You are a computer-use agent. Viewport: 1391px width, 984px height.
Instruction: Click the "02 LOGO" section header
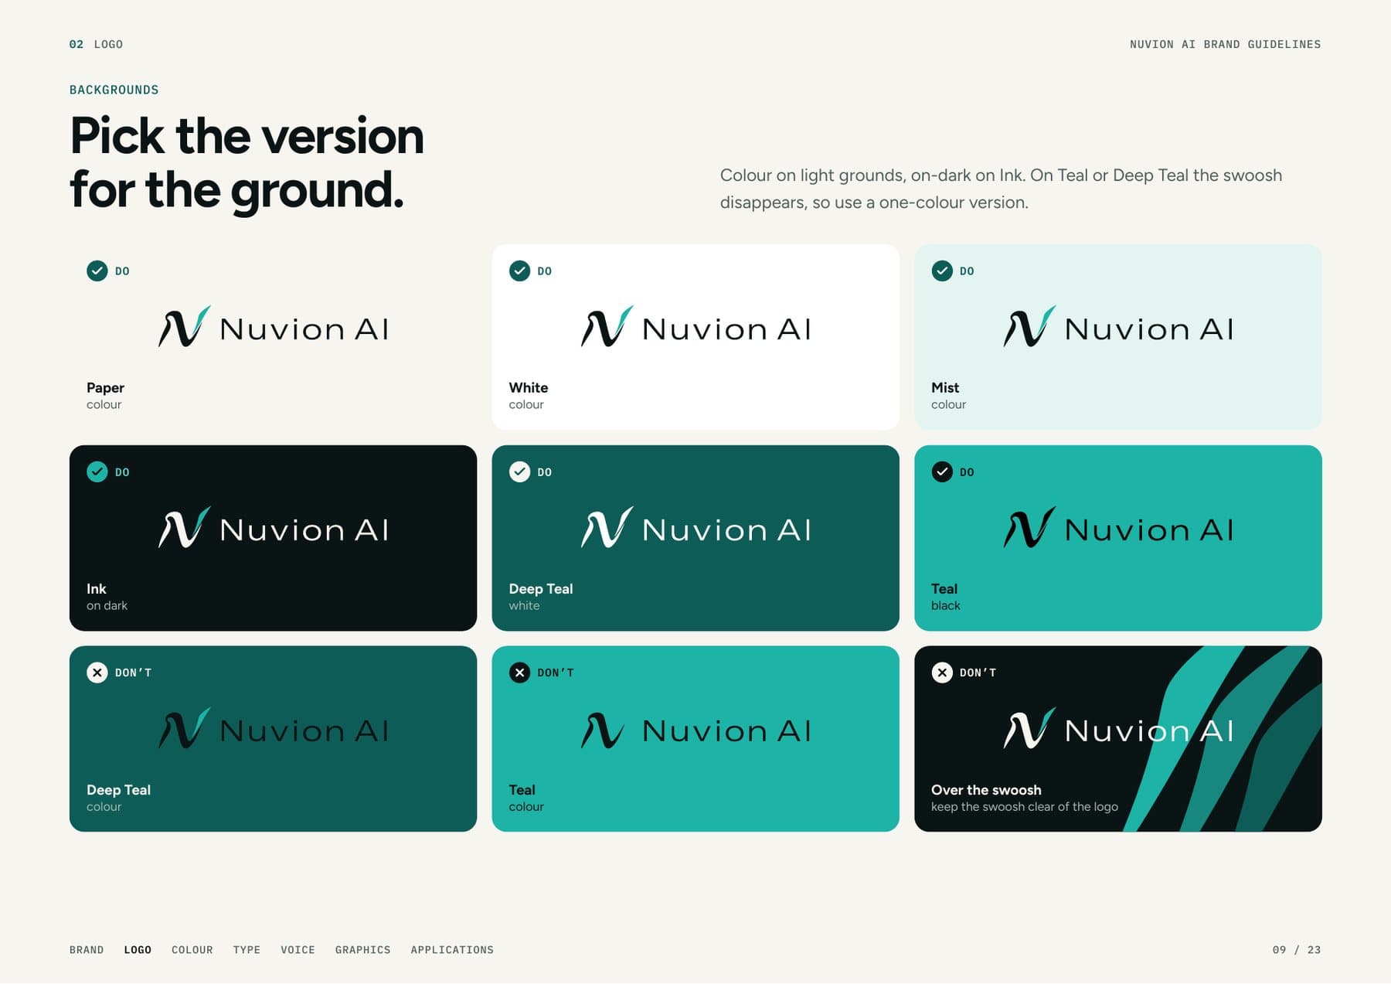tap(96, 44)
